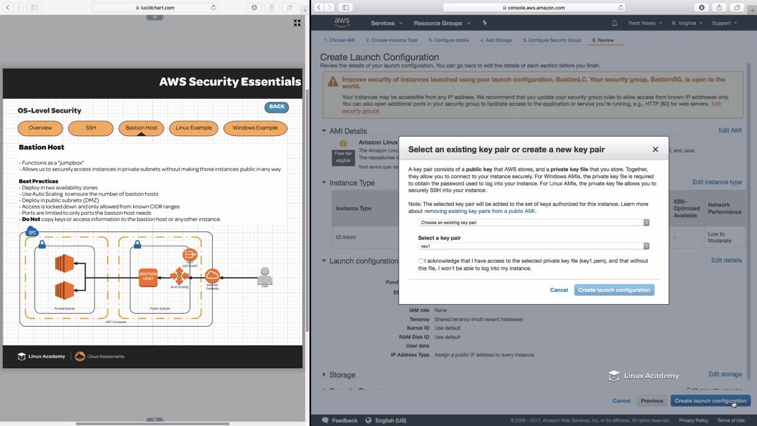757x426 pixels.
Task: Open the AWS notifications bell
Action: [614, 23]
